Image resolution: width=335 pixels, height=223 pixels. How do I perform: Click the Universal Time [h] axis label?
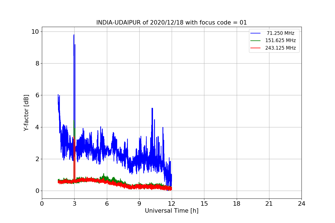[x=172, y=211]
